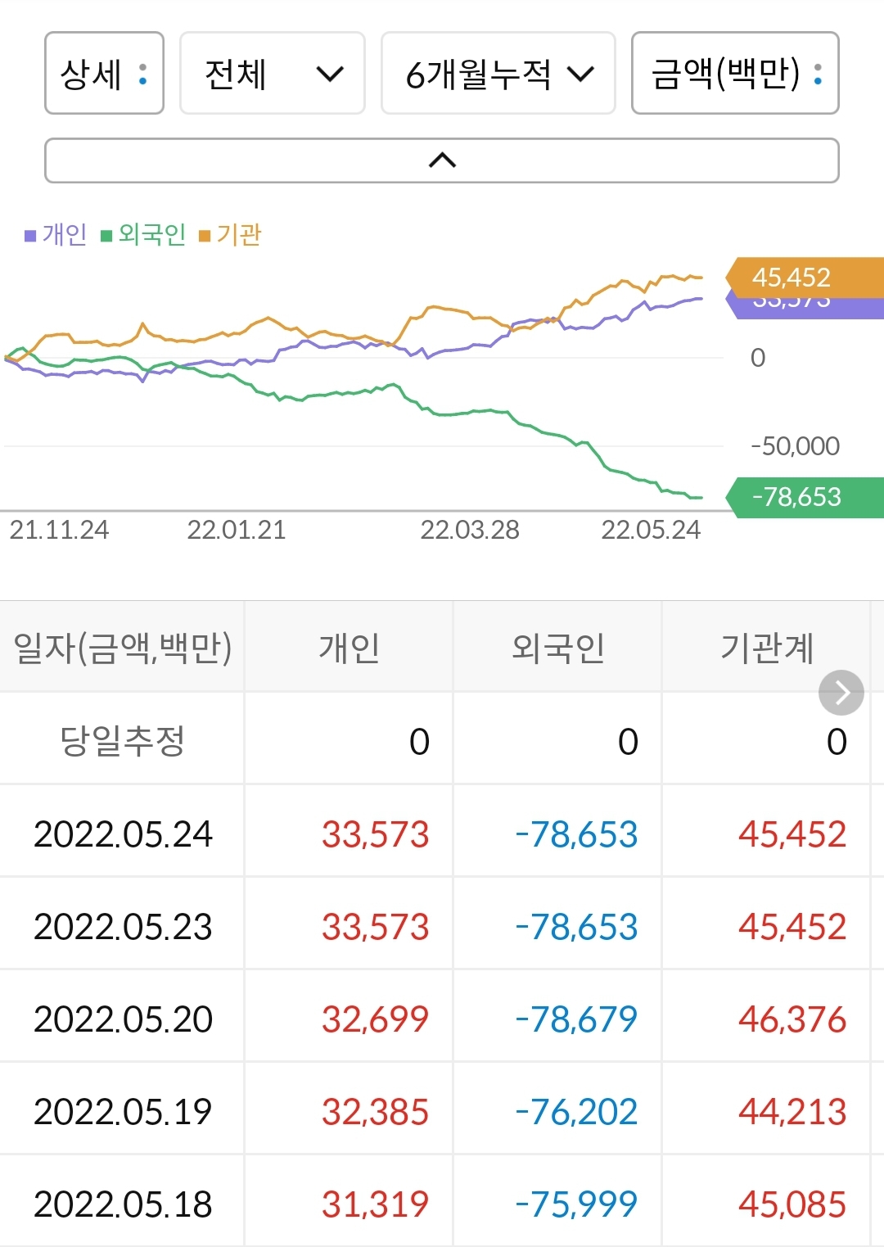Click the 33,573 value for 2022.05.24

pyautogui.click(x=376, y=834)
